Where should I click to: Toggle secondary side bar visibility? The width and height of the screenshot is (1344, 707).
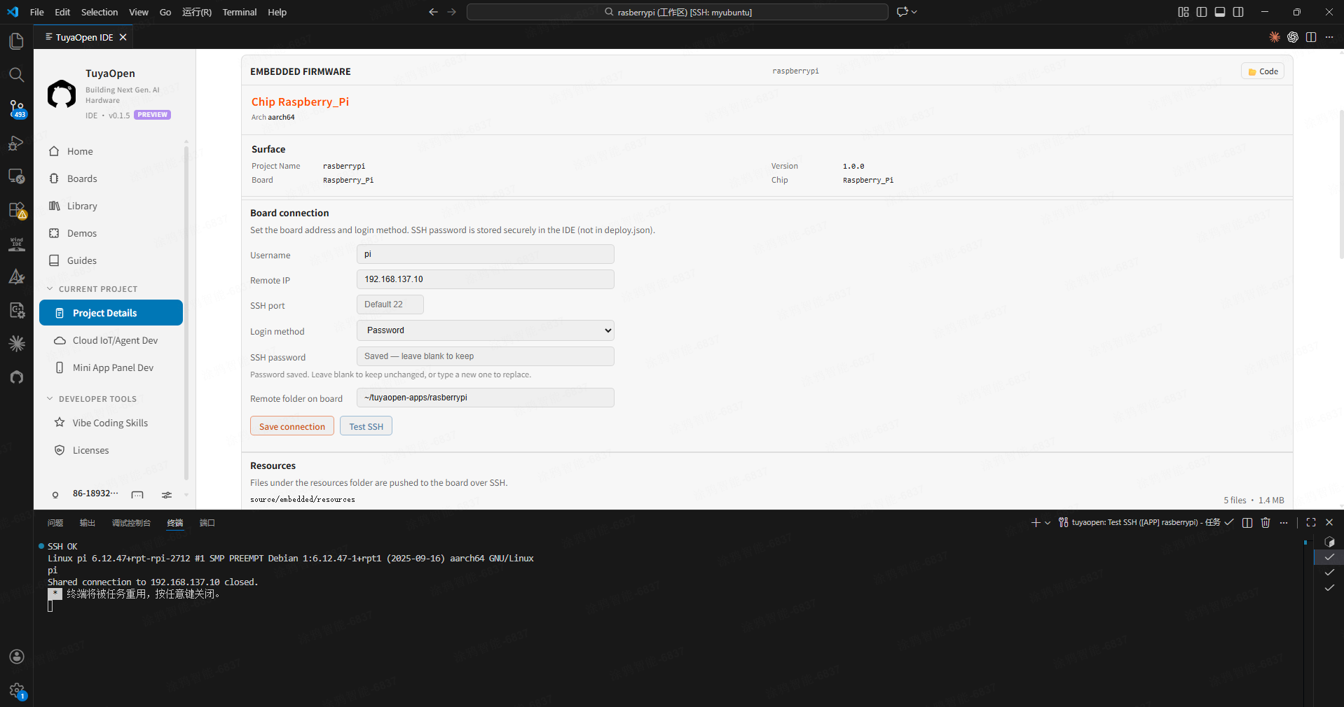(x=1238, y=12)
